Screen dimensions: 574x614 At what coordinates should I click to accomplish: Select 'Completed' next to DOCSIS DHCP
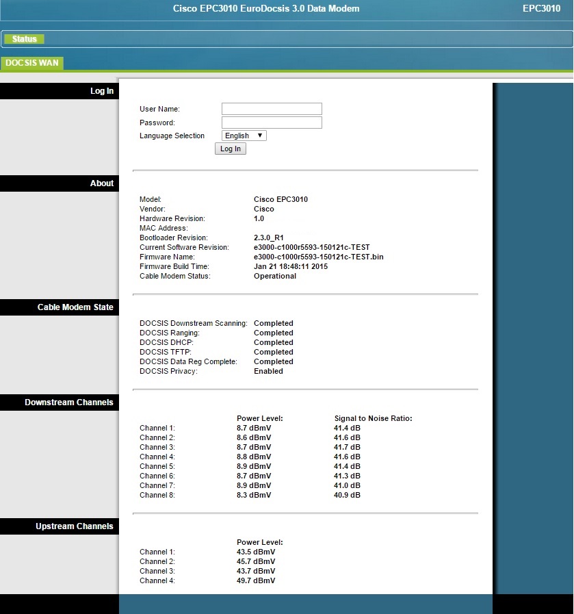click(x=273, y=343)
